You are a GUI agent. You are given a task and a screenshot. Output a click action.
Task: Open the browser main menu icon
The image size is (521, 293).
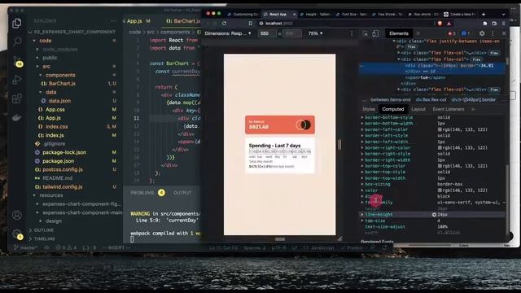tap(504, 24)
